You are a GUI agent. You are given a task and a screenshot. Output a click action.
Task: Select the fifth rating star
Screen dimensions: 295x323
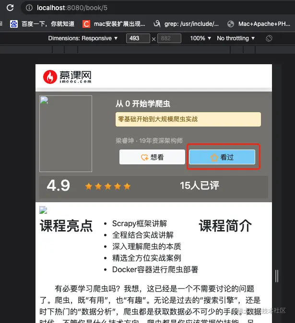[x=127, y=186]
